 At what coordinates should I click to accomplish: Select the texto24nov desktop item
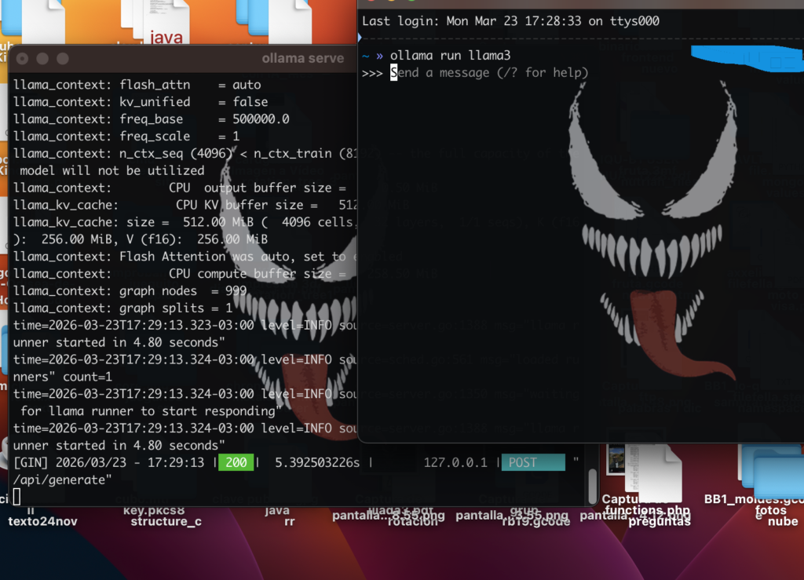[42, 521]
